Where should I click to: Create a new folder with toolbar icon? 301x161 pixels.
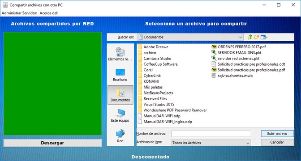coord(257,37)
